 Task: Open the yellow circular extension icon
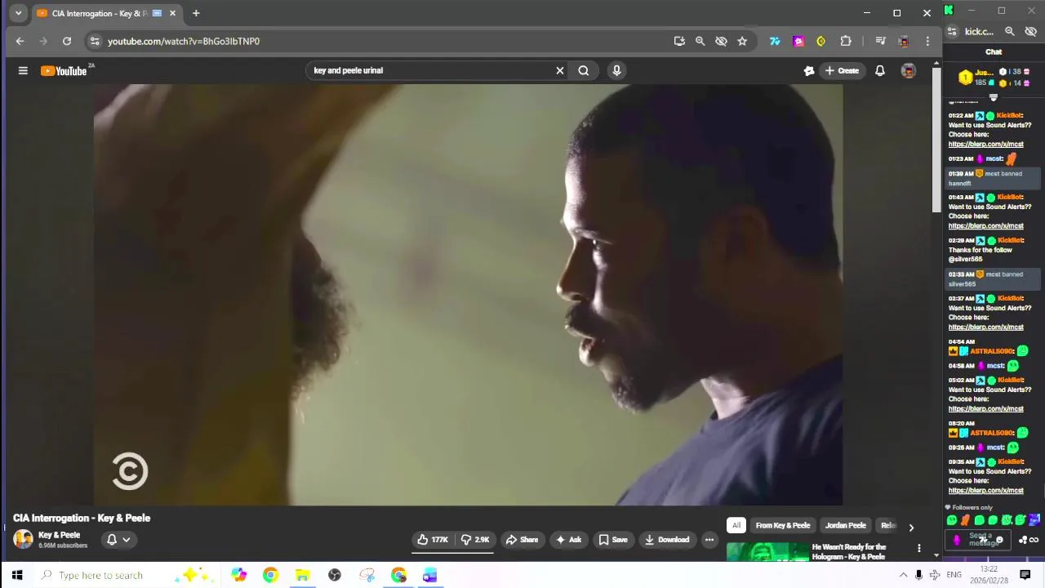[x=821, y=41]
